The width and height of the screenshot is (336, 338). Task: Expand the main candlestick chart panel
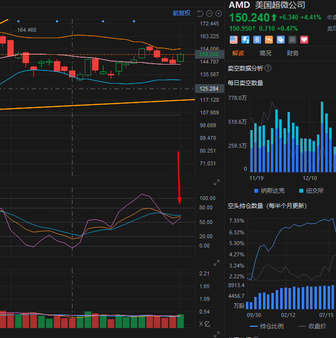[x=216, y=182]
